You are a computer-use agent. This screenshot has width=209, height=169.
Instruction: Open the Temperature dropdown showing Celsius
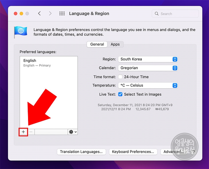pyautogui.click(x=148, y=85)
